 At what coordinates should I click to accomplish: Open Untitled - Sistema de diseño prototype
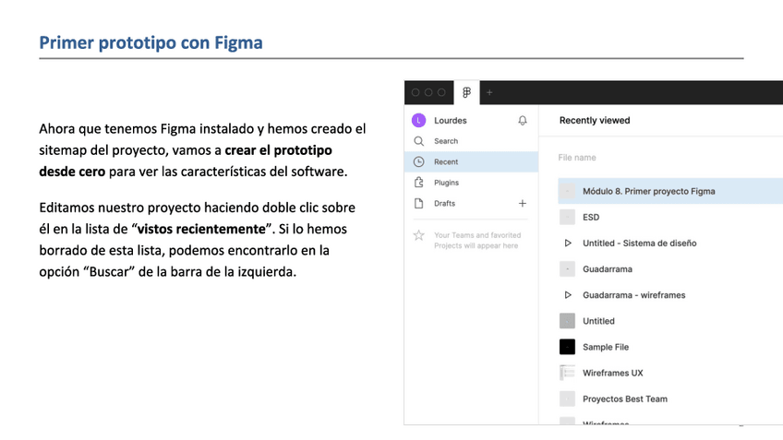click(x=639, y=244)
